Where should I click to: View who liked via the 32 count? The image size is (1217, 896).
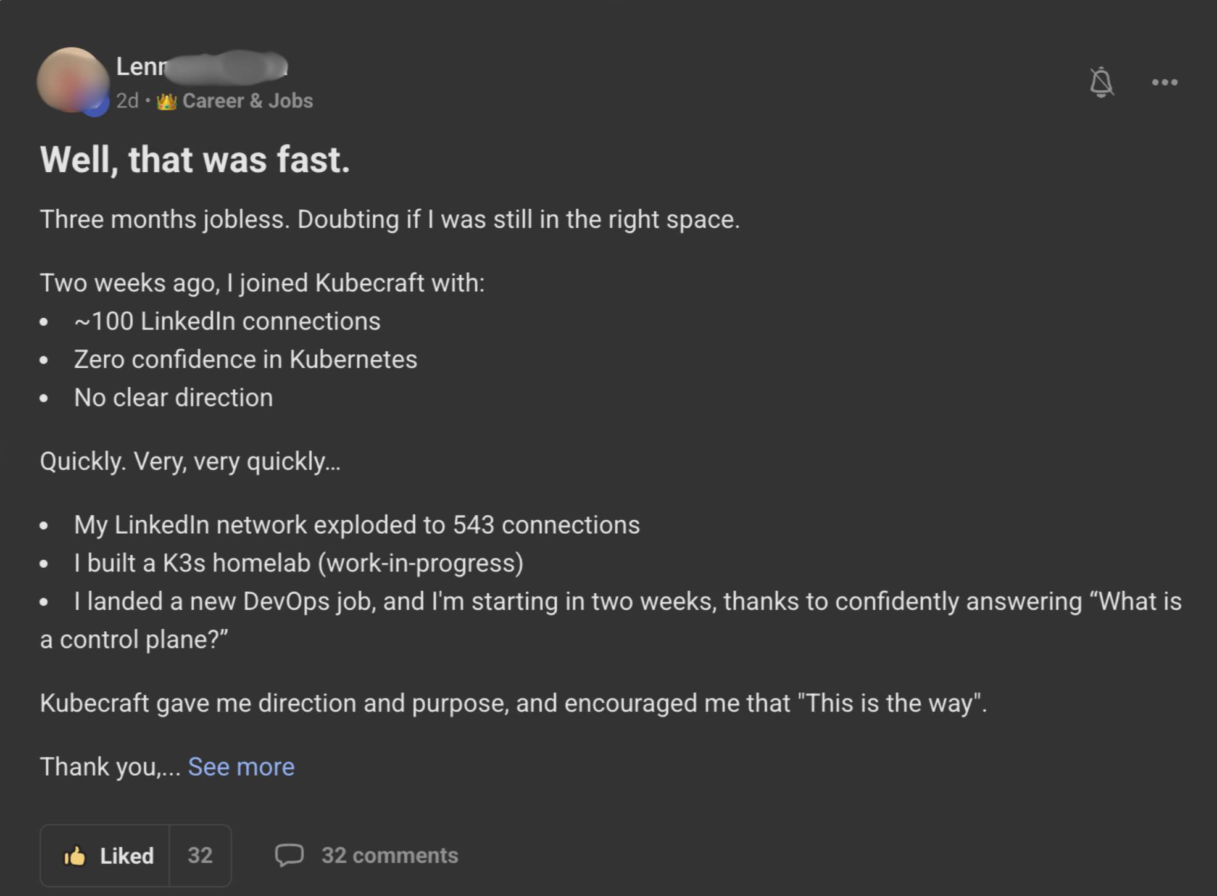coord(200,855)
